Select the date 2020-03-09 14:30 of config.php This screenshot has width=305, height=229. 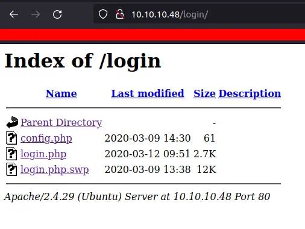coord(148,138)
